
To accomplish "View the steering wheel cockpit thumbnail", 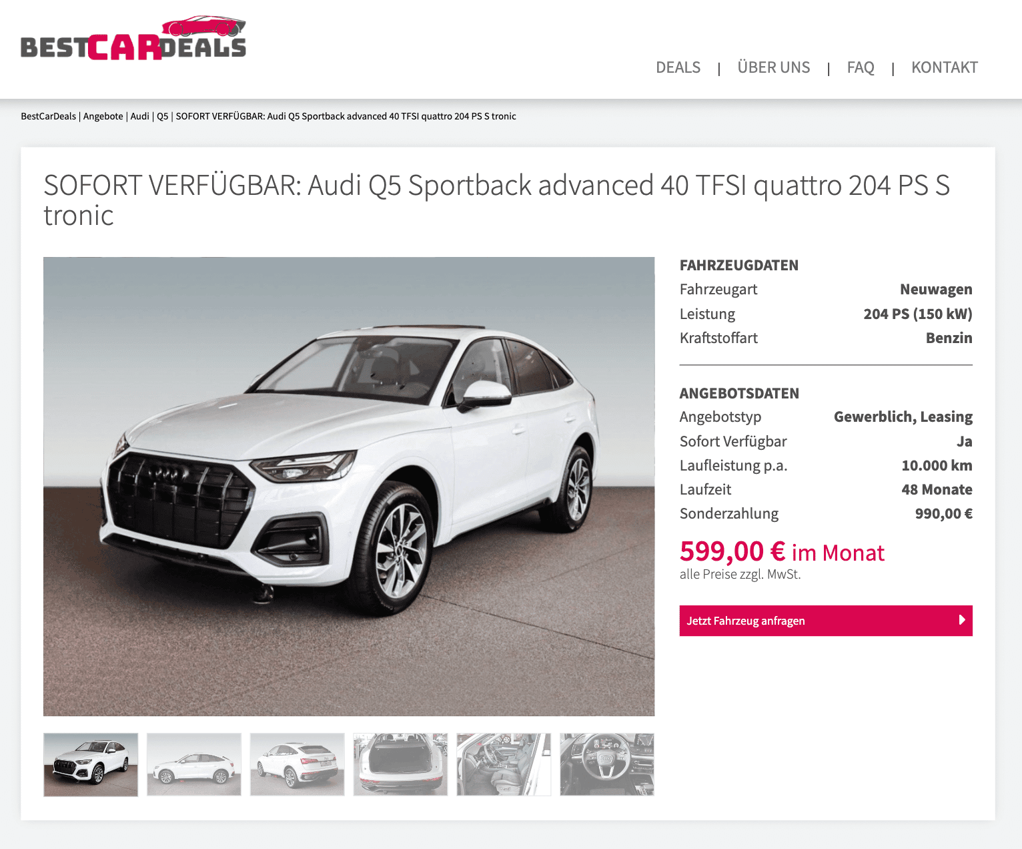I will pyautogui.click(x=607, y=764).
